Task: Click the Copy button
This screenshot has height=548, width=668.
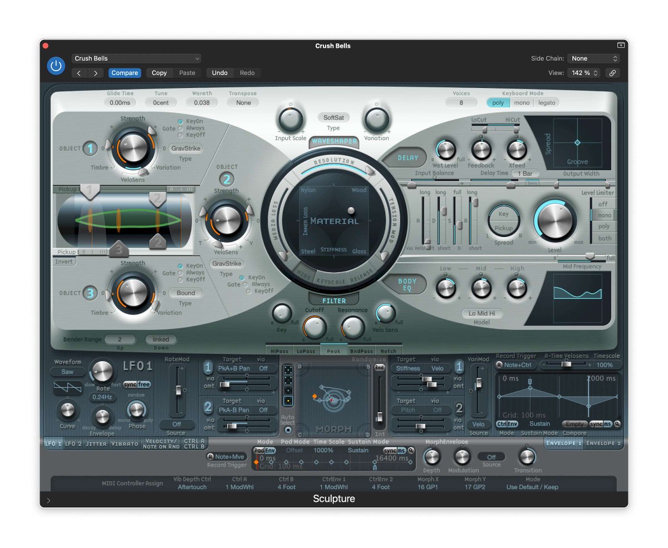Action: tap(159, 73)
